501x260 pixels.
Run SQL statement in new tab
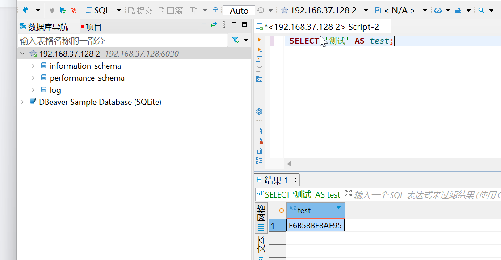(259, 50)
